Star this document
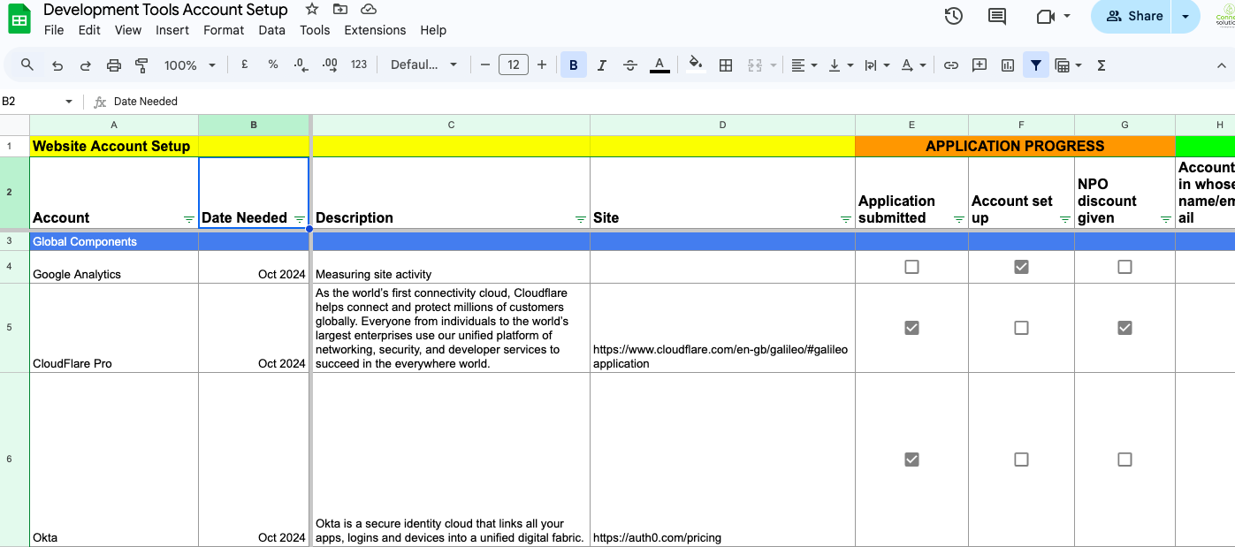This screenshot has height=547, width=1235. [312, 10]
